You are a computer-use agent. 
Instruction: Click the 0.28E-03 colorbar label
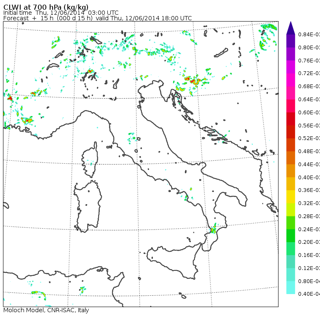point(309,216)
